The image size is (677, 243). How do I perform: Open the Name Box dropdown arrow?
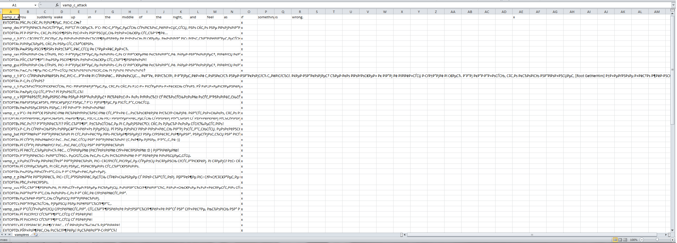[35, 5]
